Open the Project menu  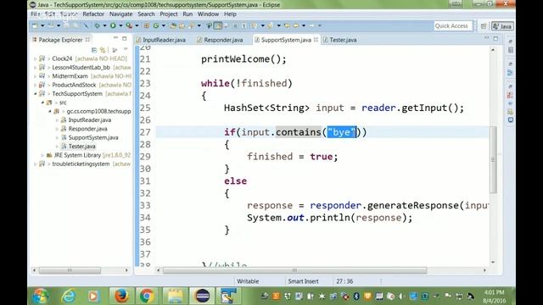169,14
